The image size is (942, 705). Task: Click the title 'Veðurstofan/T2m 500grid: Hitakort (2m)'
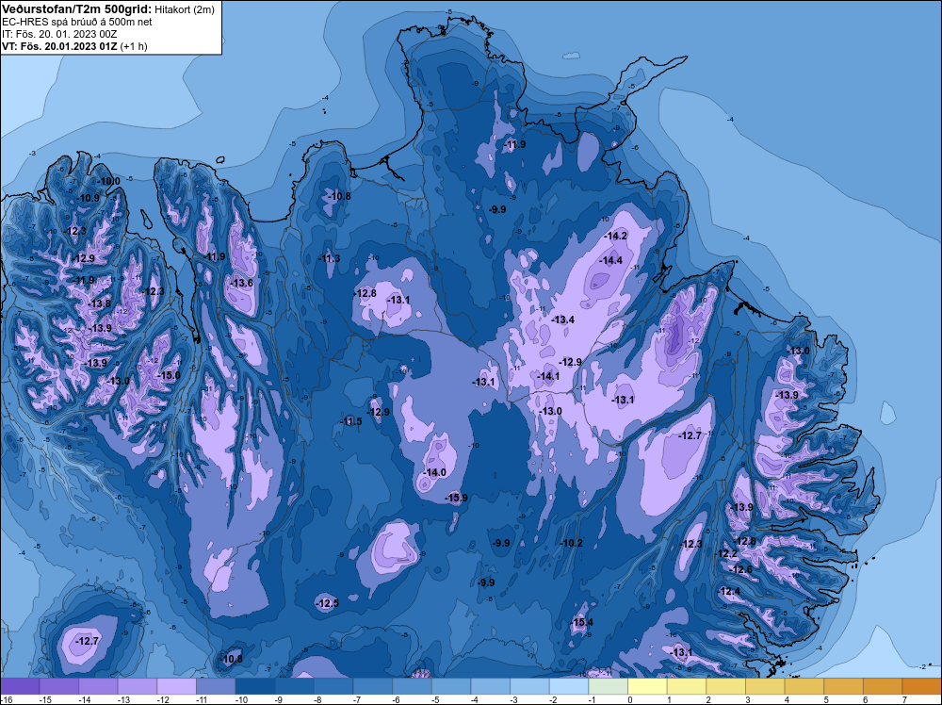pos(108,9)
